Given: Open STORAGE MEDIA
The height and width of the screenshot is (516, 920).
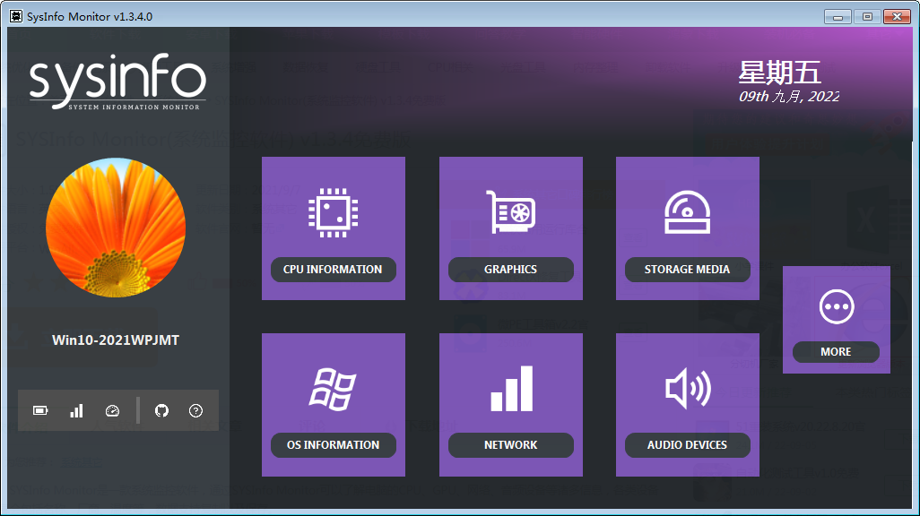Looking at the screenshot, I should tap(687, 270).
